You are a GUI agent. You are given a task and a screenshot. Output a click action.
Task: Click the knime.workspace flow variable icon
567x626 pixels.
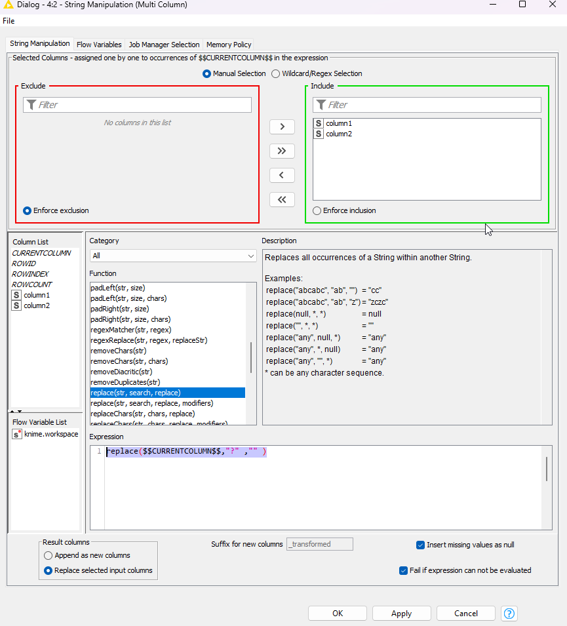[x=17, y=434]
